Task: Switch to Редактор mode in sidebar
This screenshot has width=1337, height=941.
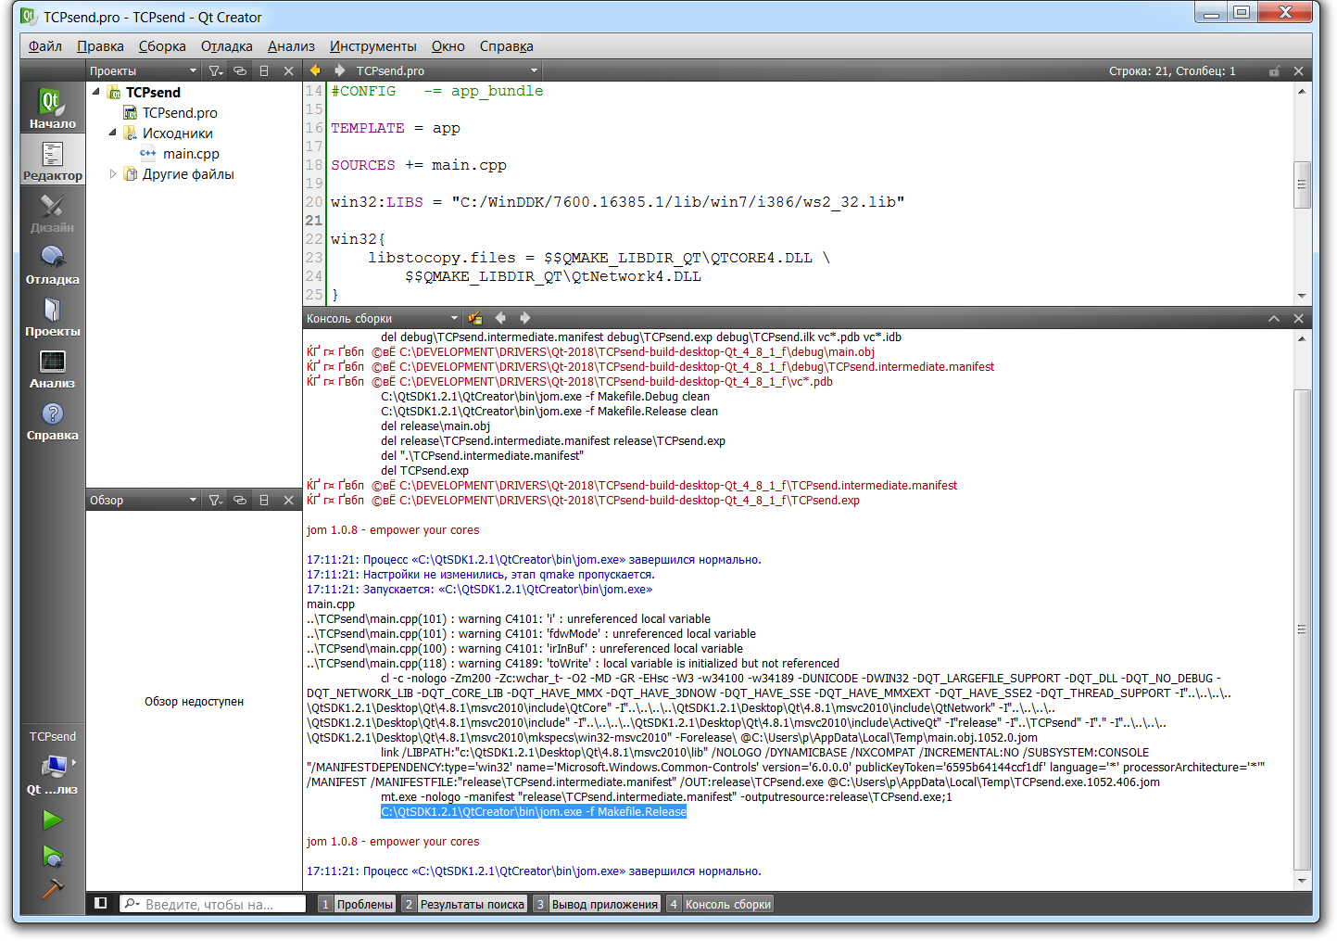Action: (x=53, y=160)
